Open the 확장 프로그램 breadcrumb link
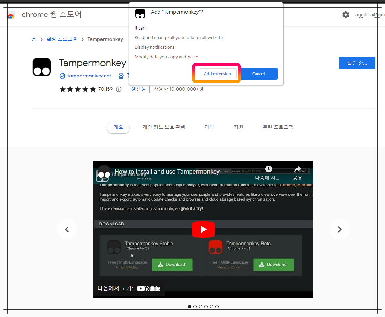This screenshot has width=385, height=317. tap(62, 39)
